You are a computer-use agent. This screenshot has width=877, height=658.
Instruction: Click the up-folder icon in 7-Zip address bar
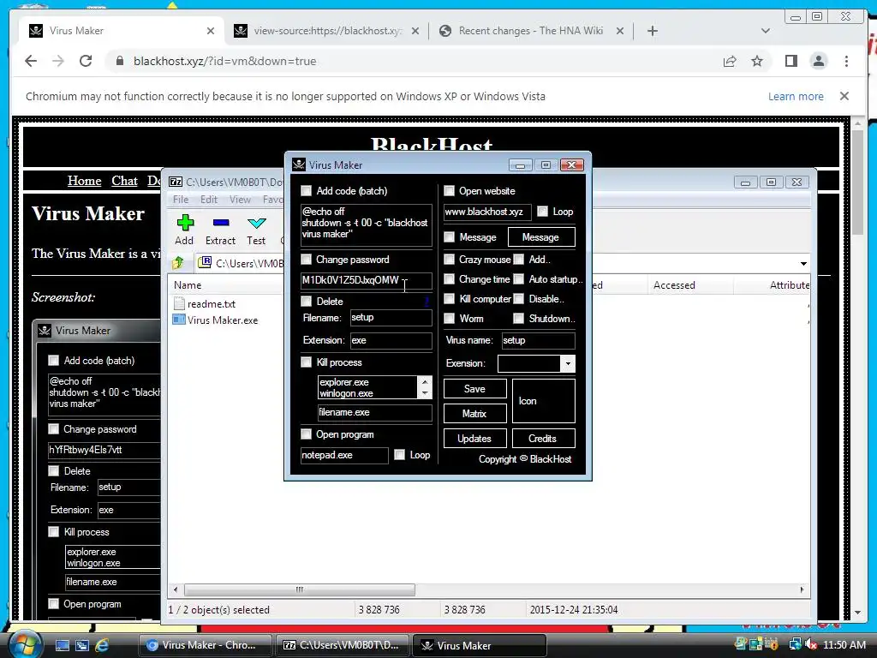point(178,262)
